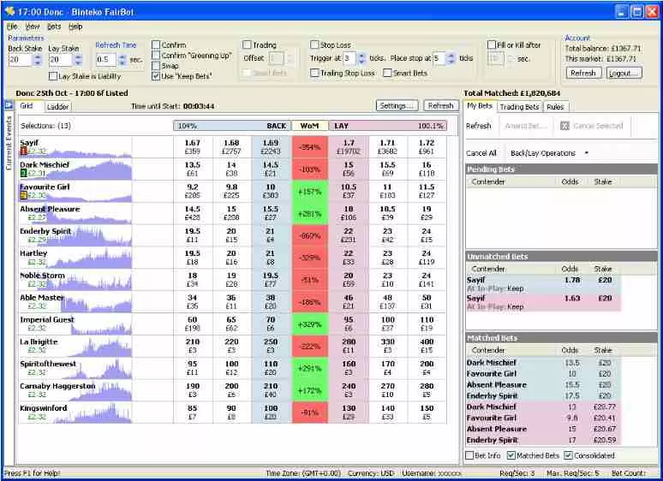The image size is (663, 481).
Task: Enable the Confirm checkbox
Action: click(156, 45)
